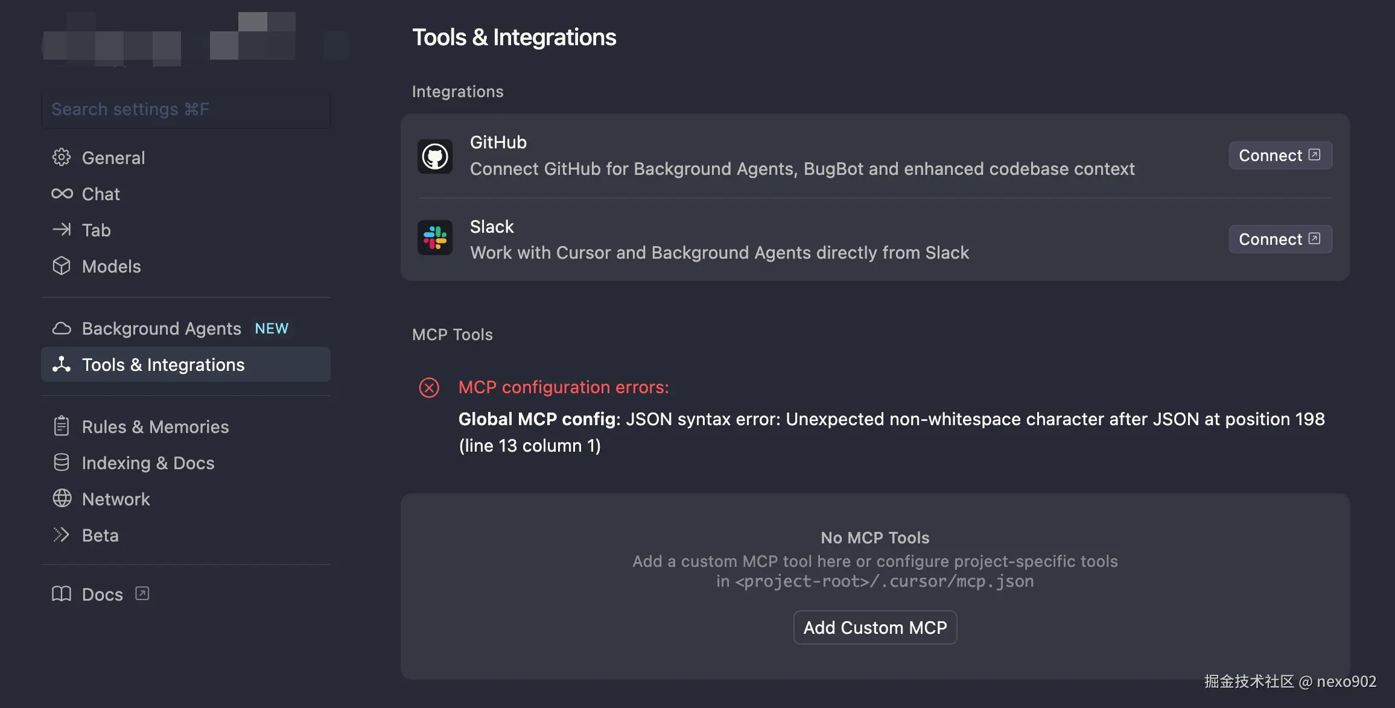Screen dimensions: 1395x708
Task: Click the GitHub logo icon
Action: (435, 157)
